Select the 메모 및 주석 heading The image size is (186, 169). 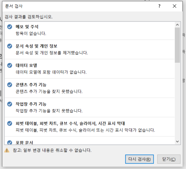tap(27, 27)
